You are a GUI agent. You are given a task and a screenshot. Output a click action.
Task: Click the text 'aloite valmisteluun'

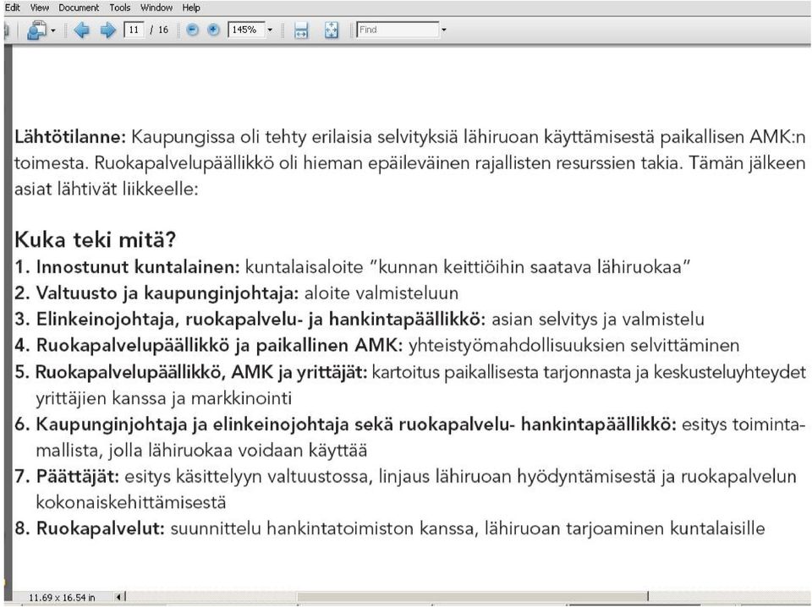coord(381,293)
